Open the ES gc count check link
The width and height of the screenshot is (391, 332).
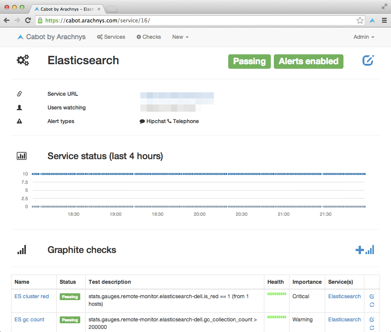[x=29, y=319]
